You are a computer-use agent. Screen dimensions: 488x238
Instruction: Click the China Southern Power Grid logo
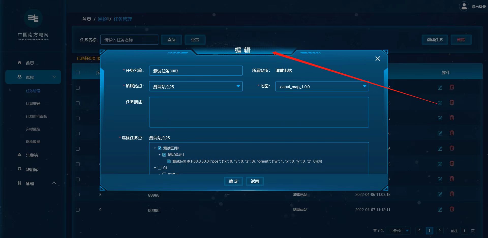point(33,19)
